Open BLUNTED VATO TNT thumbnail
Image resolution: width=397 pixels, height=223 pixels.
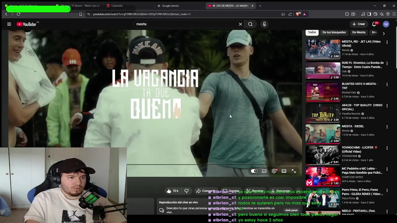[323, 91]
